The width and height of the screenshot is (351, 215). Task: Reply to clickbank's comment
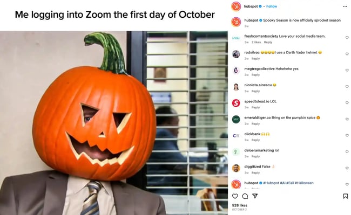pos(255,140)
